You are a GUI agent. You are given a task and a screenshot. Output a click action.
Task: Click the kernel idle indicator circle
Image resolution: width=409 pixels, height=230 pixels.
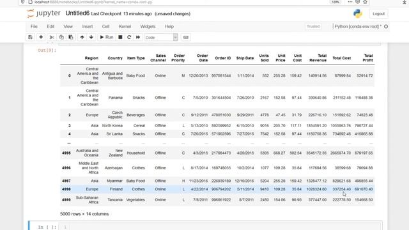coord(386,26)
